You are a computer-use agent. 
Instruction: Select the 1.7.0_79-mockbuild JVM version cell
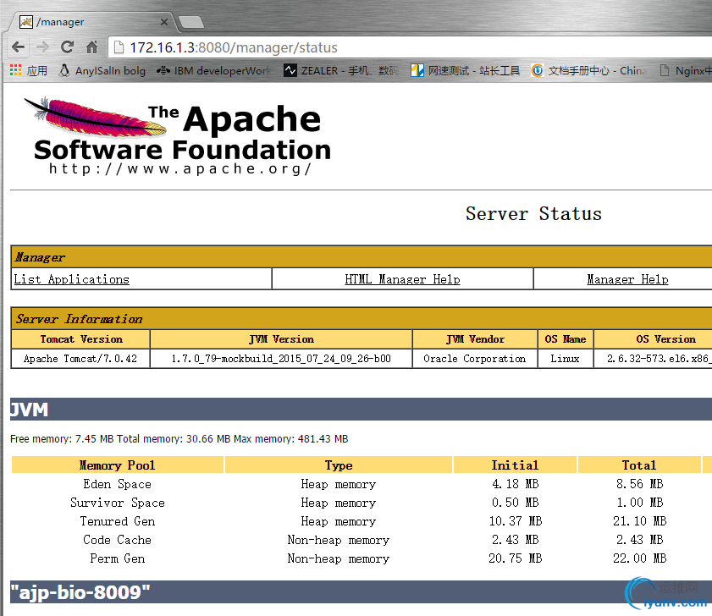tap(281, 359)
